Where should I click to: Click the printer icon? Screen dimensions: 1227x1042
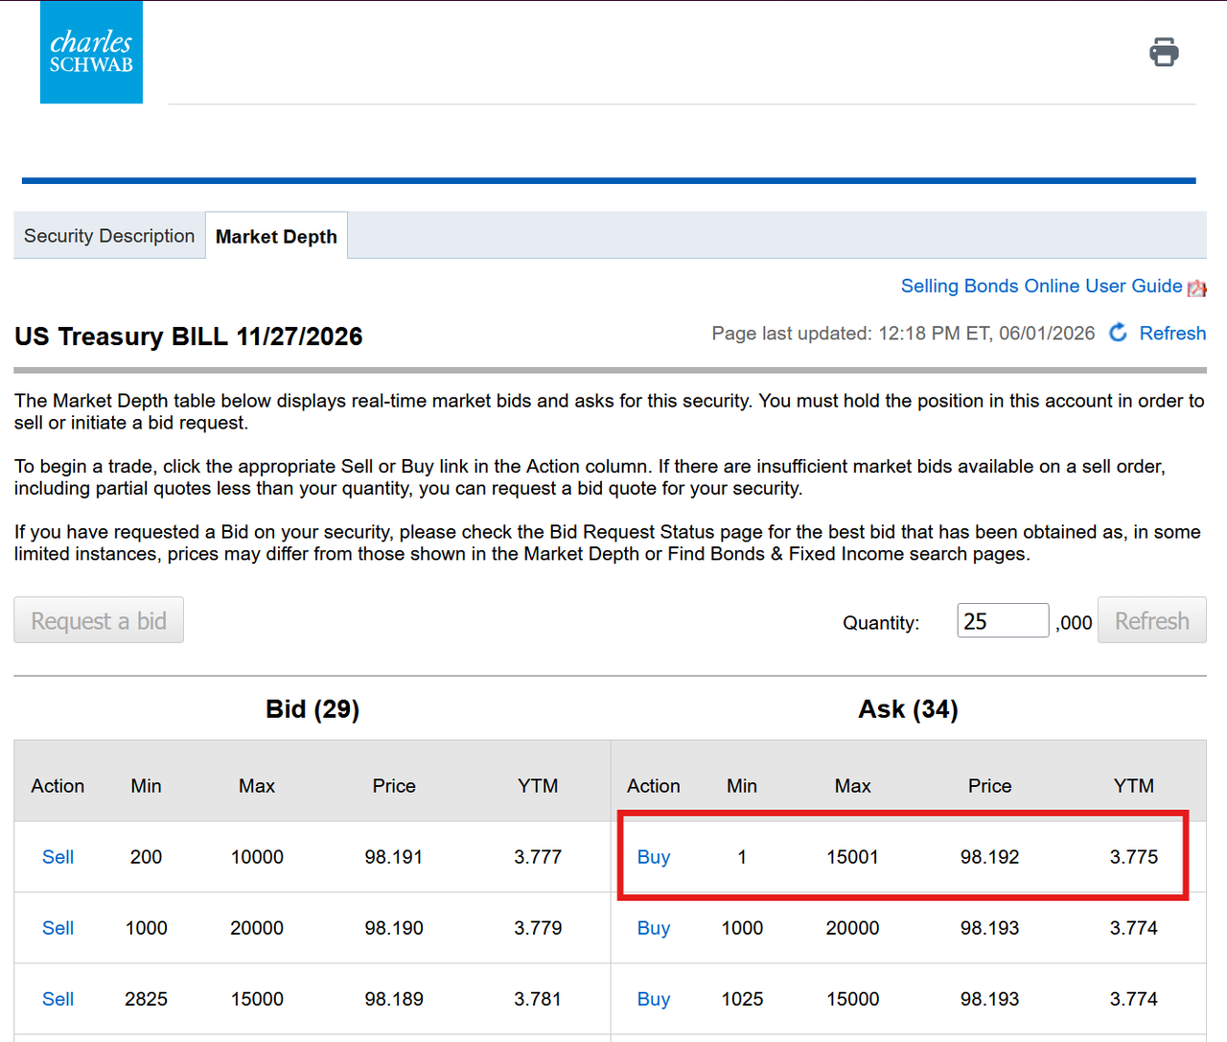tap(1164, 52)
